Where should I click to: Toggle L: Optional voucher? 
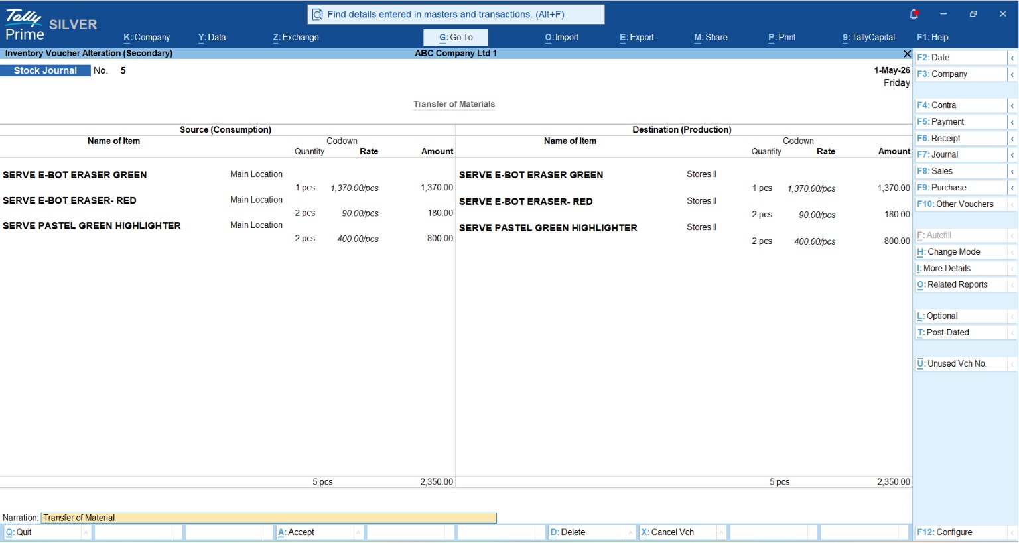pos(961,316)
